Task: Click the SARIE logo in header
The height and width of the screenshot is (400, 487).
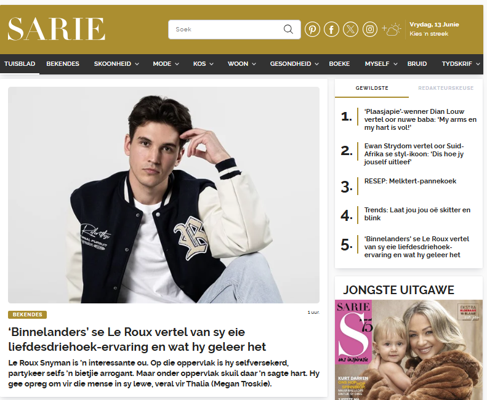Action: click(x=56, y=29)
